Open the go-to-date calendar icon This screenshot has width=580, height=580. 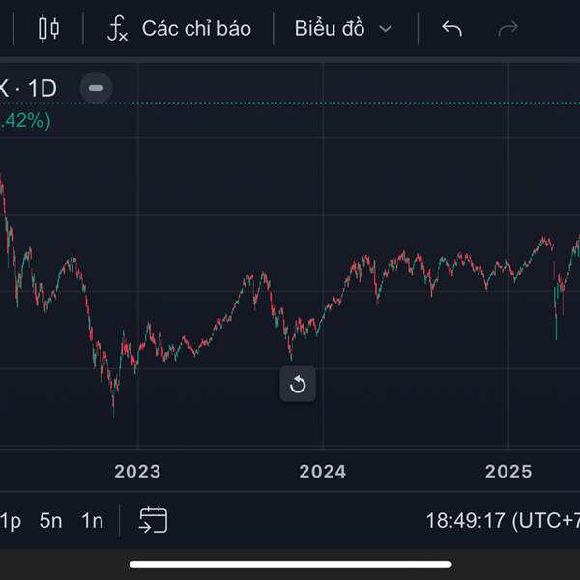coord(153,520)
